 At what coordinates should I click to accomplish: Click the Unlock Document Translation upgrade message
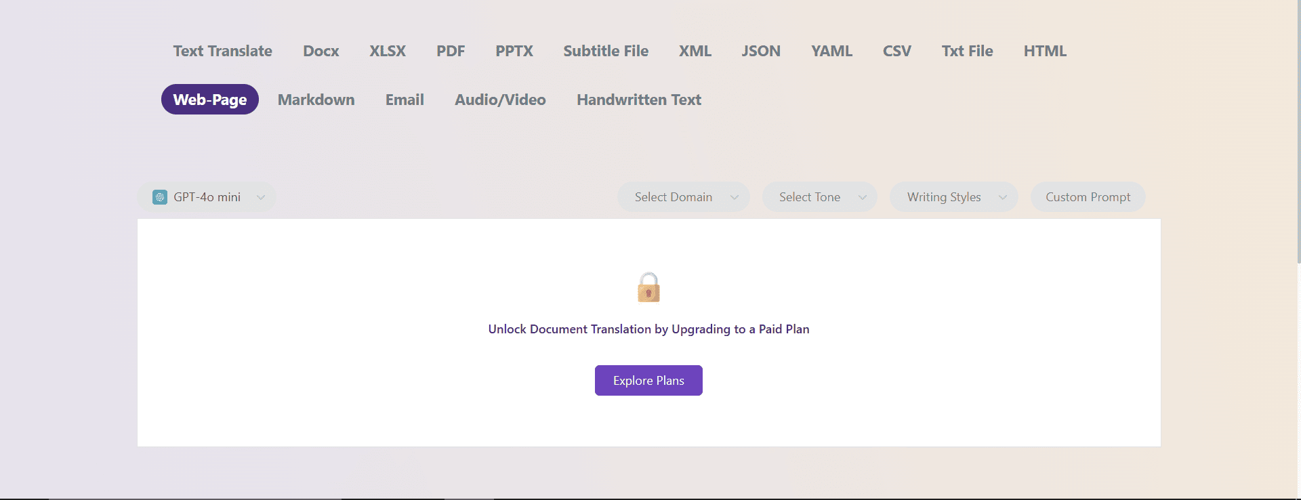(x=648, y=329)
